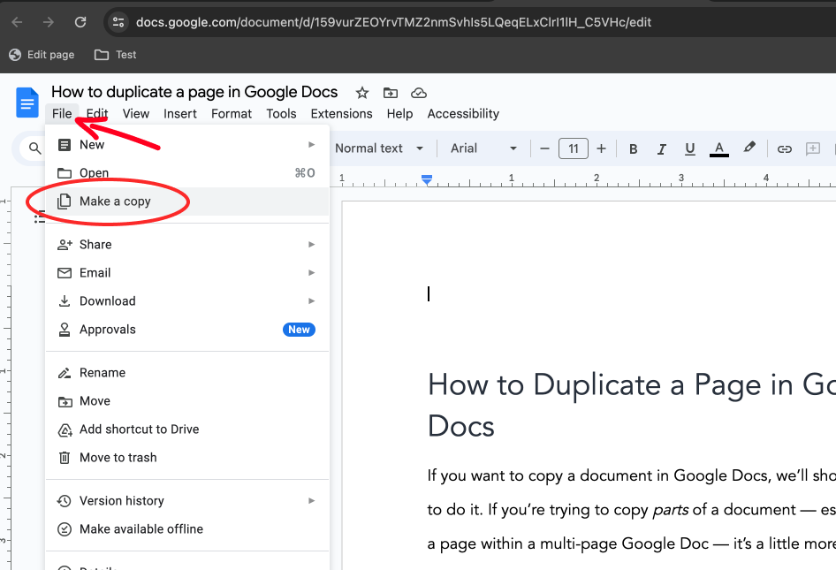Toggle bold formatting
Image resolution: width=836 pixels, height=570 pixels.
633,148
